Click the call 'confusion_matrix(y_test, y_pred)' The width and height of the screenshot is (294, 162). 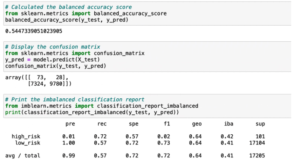click(56, 66)
